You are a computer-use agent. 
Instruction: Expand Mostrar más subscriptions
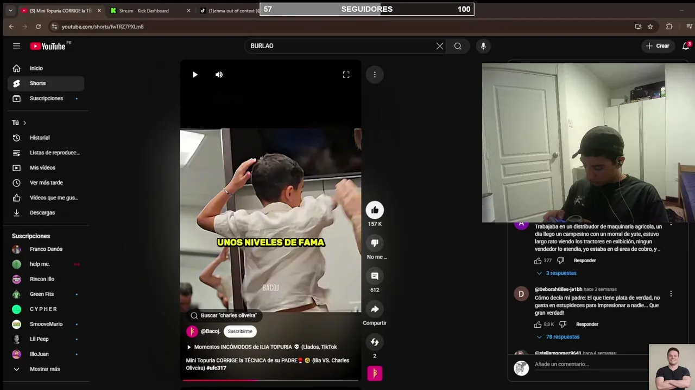coord(46,369)
